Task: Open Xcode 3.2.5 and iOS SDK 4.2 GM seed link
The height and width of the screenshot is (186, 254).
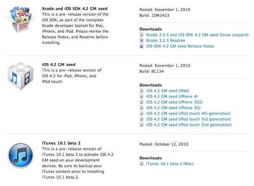Action: 197,35
